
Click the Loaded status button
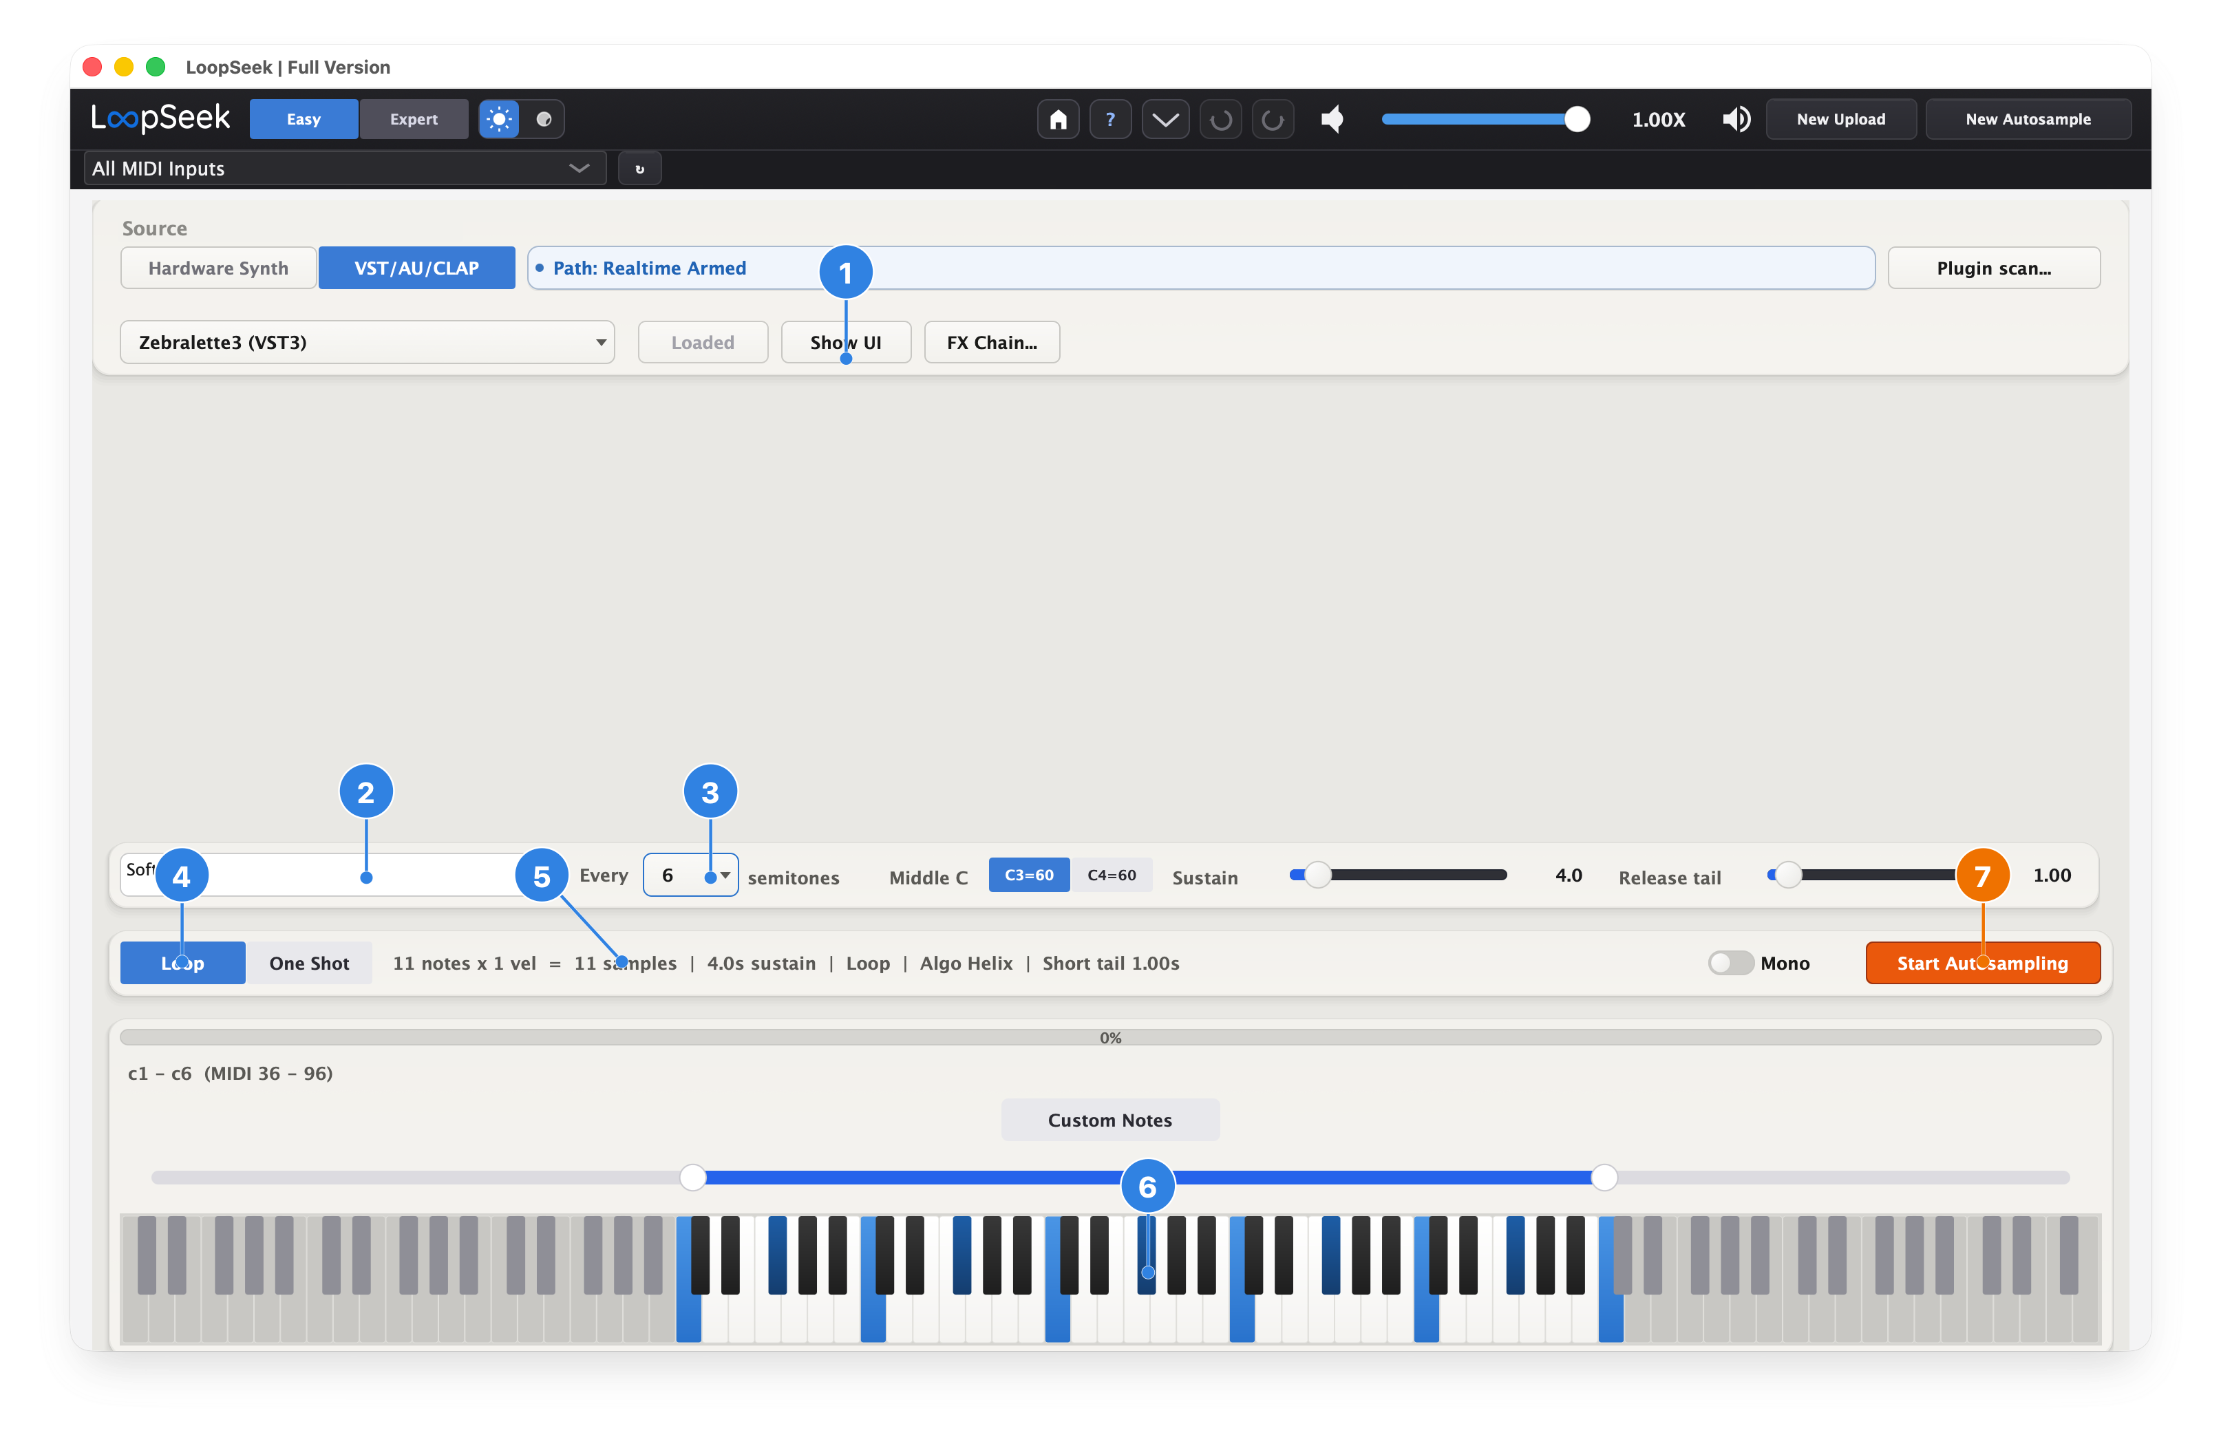(702, 342)
